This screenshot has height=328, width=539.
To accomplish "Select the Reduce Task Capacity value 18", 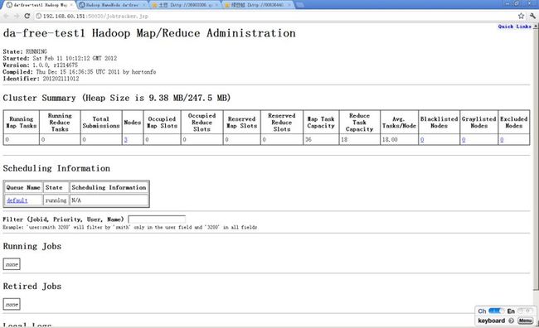I will 344,140.
